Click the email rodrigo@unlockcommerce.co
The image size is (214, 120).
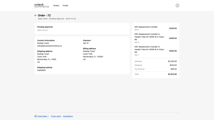pyautogui.click(x=49, y=46)
